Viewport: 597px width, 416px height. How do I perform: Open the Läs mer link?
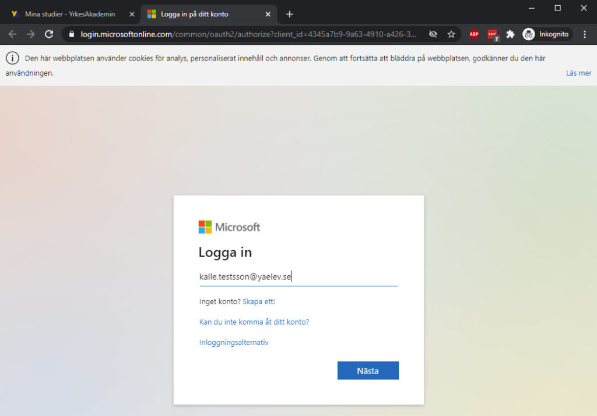pyautogui.click(x=578, y=73)
